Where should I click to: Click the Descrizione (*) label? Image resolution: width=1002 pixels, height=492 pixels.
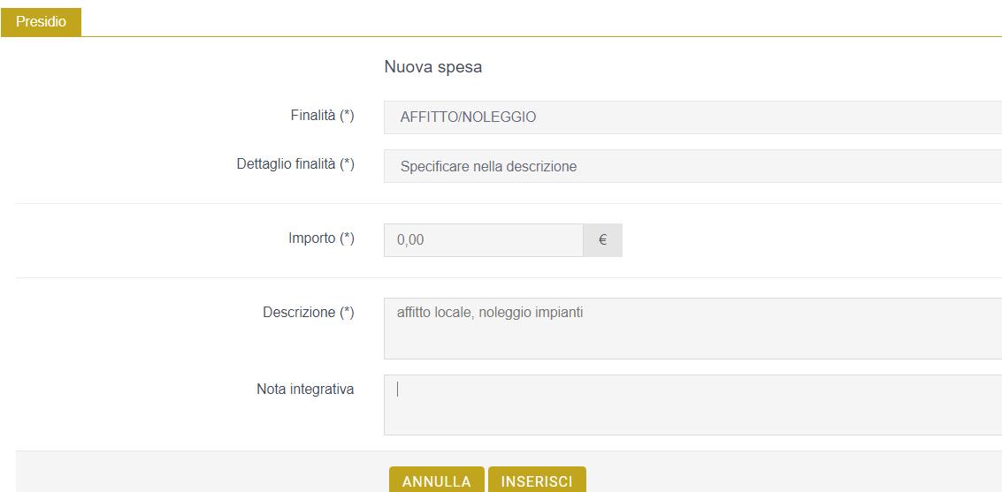309,313
